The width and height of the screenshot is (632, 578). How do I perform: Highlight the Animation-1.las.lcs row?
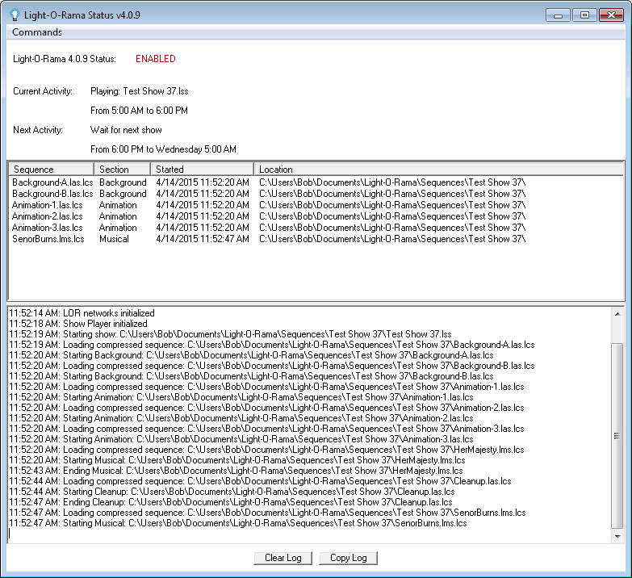[x=47, y=205]
